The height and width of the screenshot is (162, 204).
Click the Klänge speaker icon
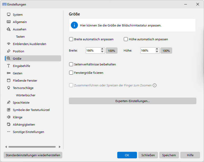9,117
